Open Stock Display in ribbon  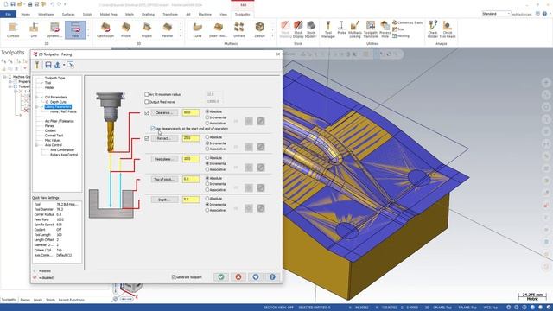[x=298, y=29]
